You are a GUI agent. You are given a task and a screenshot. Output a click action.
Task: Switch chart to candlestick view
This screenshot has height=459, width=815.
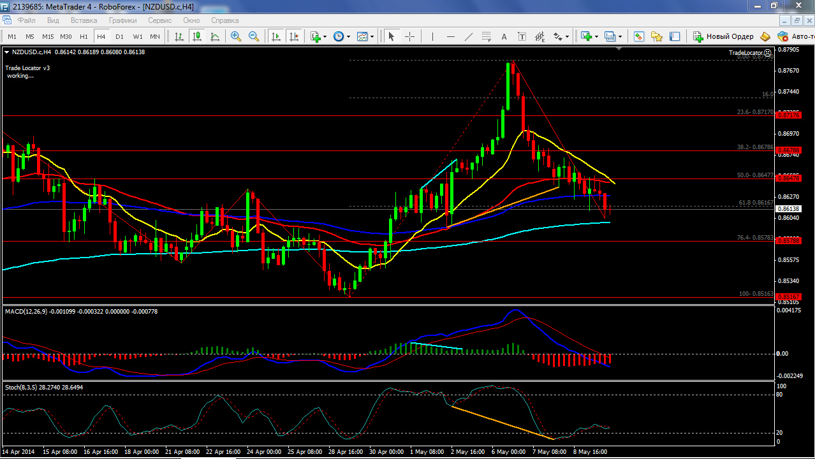pyautogui.click(x=197, y=36)
